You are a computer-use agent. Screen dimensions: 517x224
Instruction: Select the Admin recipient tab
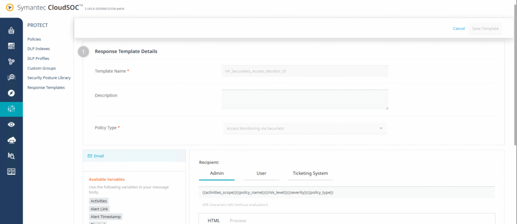[217, 173]
